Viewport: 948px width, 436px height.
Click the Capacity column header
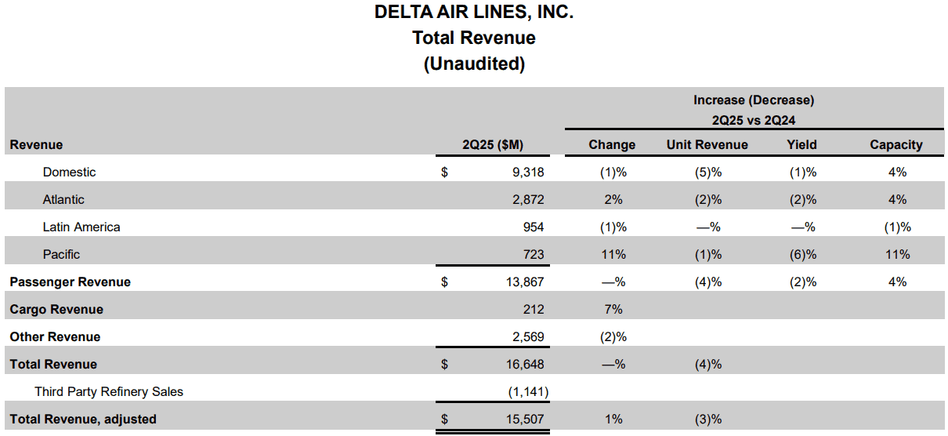point(896,144)
